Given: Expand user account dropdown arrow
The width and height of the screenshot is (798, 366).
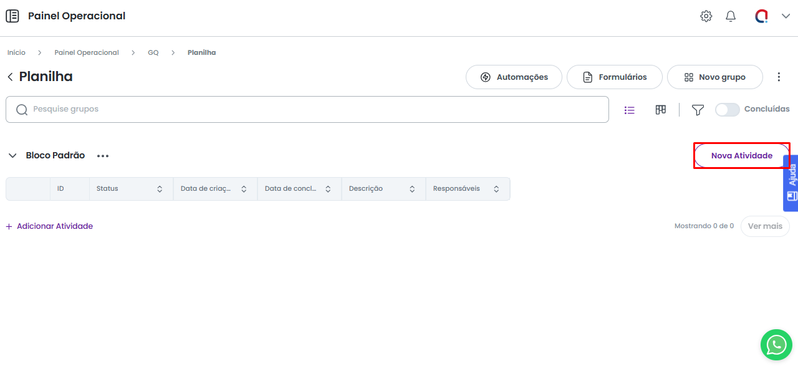Looking at the screenshot, I should click(x=786, y=16).
